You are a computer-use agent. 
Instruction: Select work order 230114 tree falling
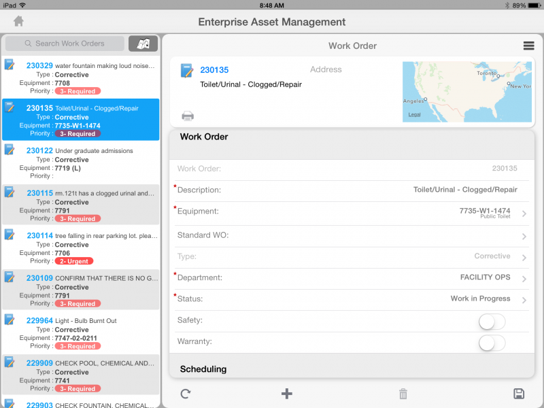tap(80, 248)
